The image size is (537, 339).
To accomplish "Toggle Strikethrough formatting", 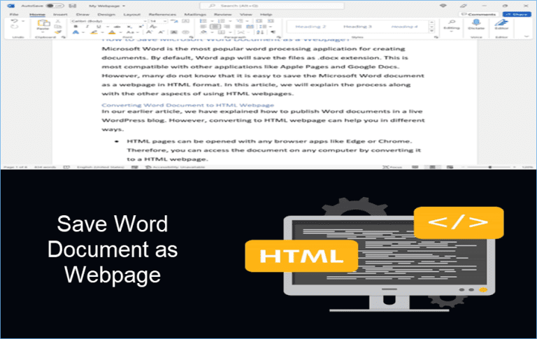I will click(117, 27).
